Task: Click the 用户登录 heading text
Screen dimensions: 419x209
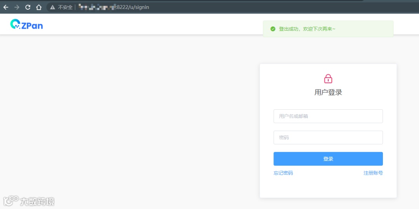Action: point(328,92)
